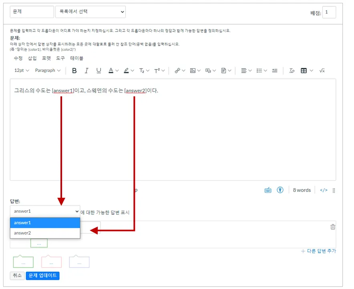Expand the document options arrow
This screenshot has height=289, width=354.
tap(229, 71)
